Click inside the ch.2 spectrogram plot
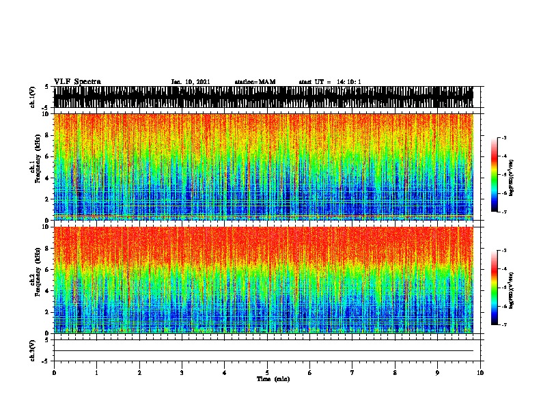The width and height of the screenshot is (541, 418). click(x=264, y=280)
